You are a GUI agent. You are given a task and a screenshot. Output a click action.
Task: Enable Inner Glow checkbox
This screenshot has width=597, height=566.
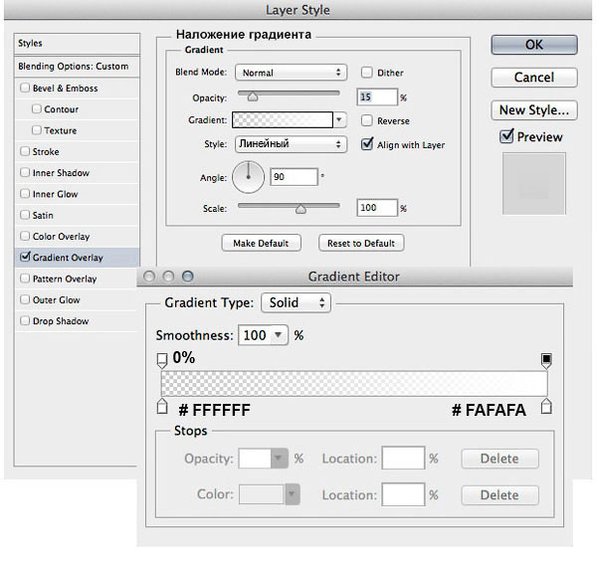(x=25, y=194)
